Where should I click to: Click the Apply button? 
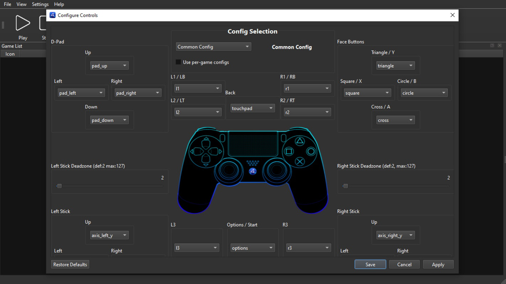[438, 264]
